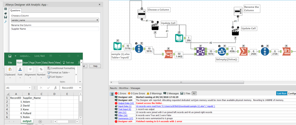Viewport: 296px width, 125px height.
Task: Click Conditional Formatting in Excel
Action: [x=61, y=68]
